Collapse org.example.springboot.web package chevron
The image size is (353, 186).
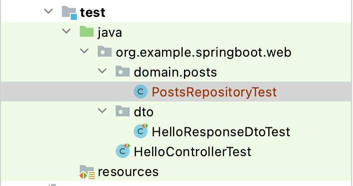pyautogui.click(x=84, y=51)
